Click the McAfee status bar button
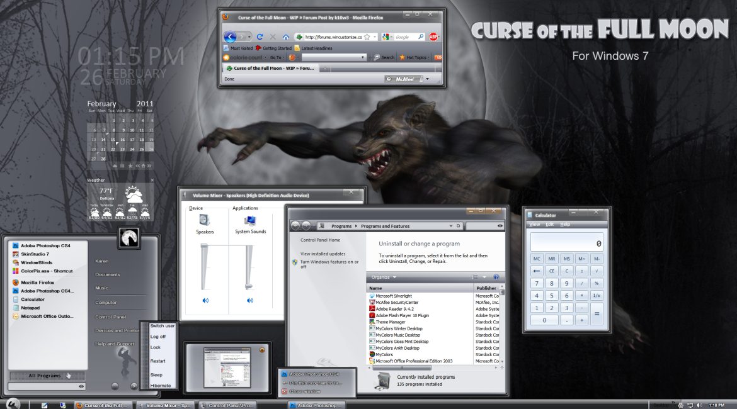 [x=403, y=79]
